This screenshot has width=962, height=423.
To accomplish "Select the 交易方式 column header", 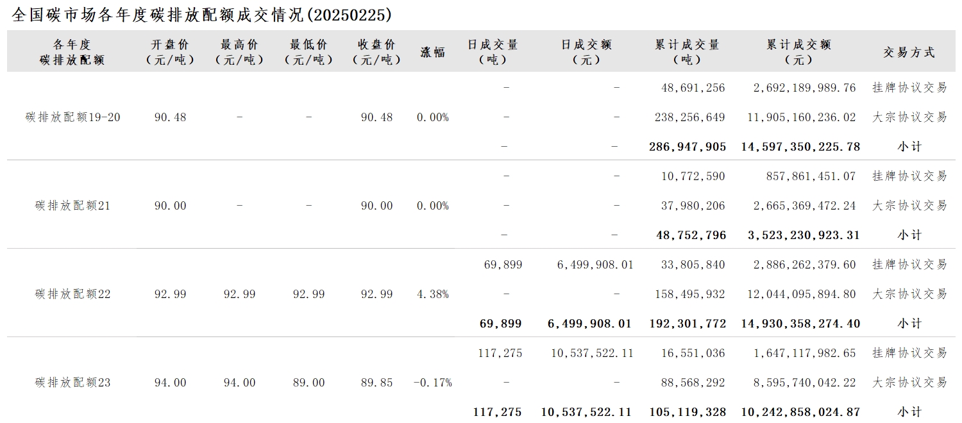I will [909, 53].
